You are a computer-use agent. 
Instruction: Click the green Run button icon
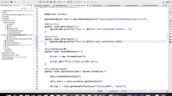pyautogui.click(x=47, y=2)
